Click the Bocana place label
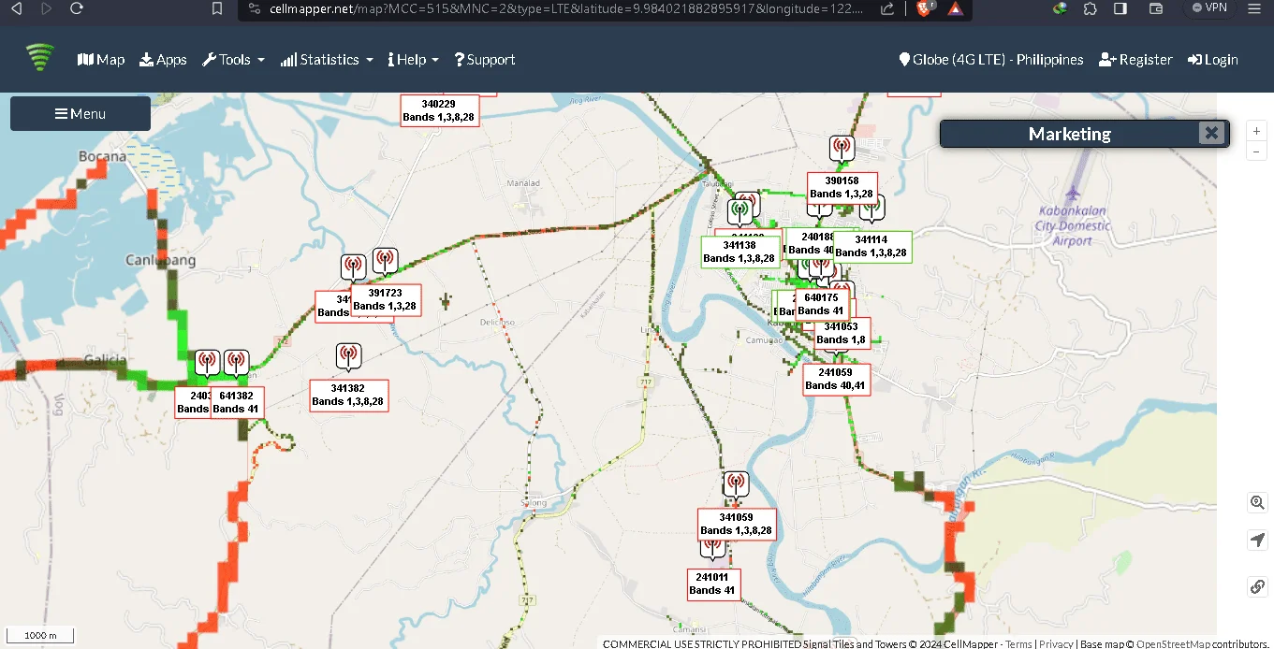 [x=102, y=156]
